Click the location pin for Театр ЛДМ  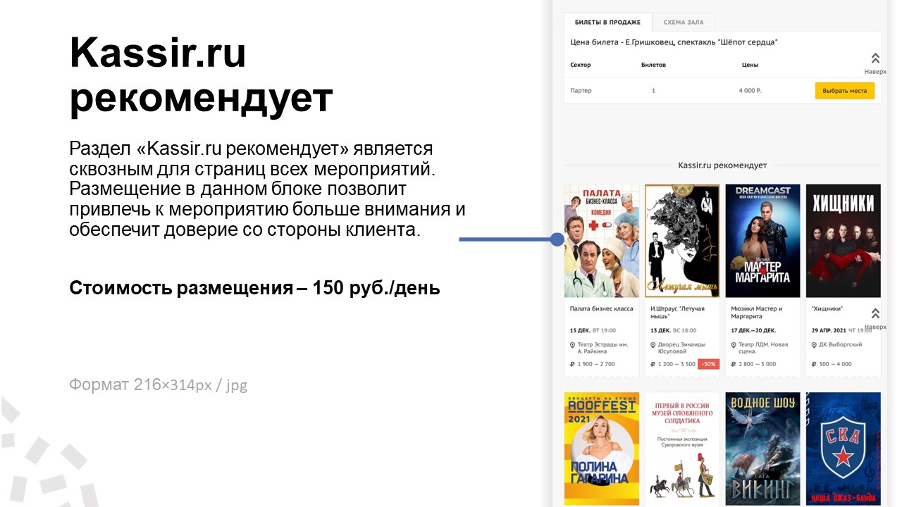click(734, 345)
